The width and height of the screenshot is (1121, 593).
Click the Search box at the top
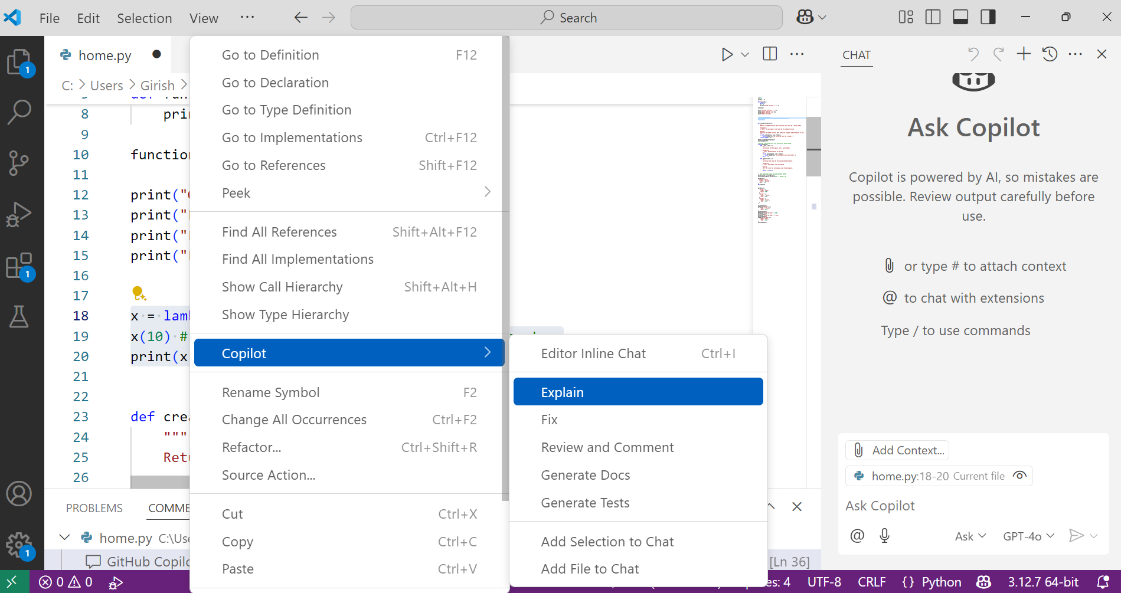pyautogui.click(x=566, y=17)
